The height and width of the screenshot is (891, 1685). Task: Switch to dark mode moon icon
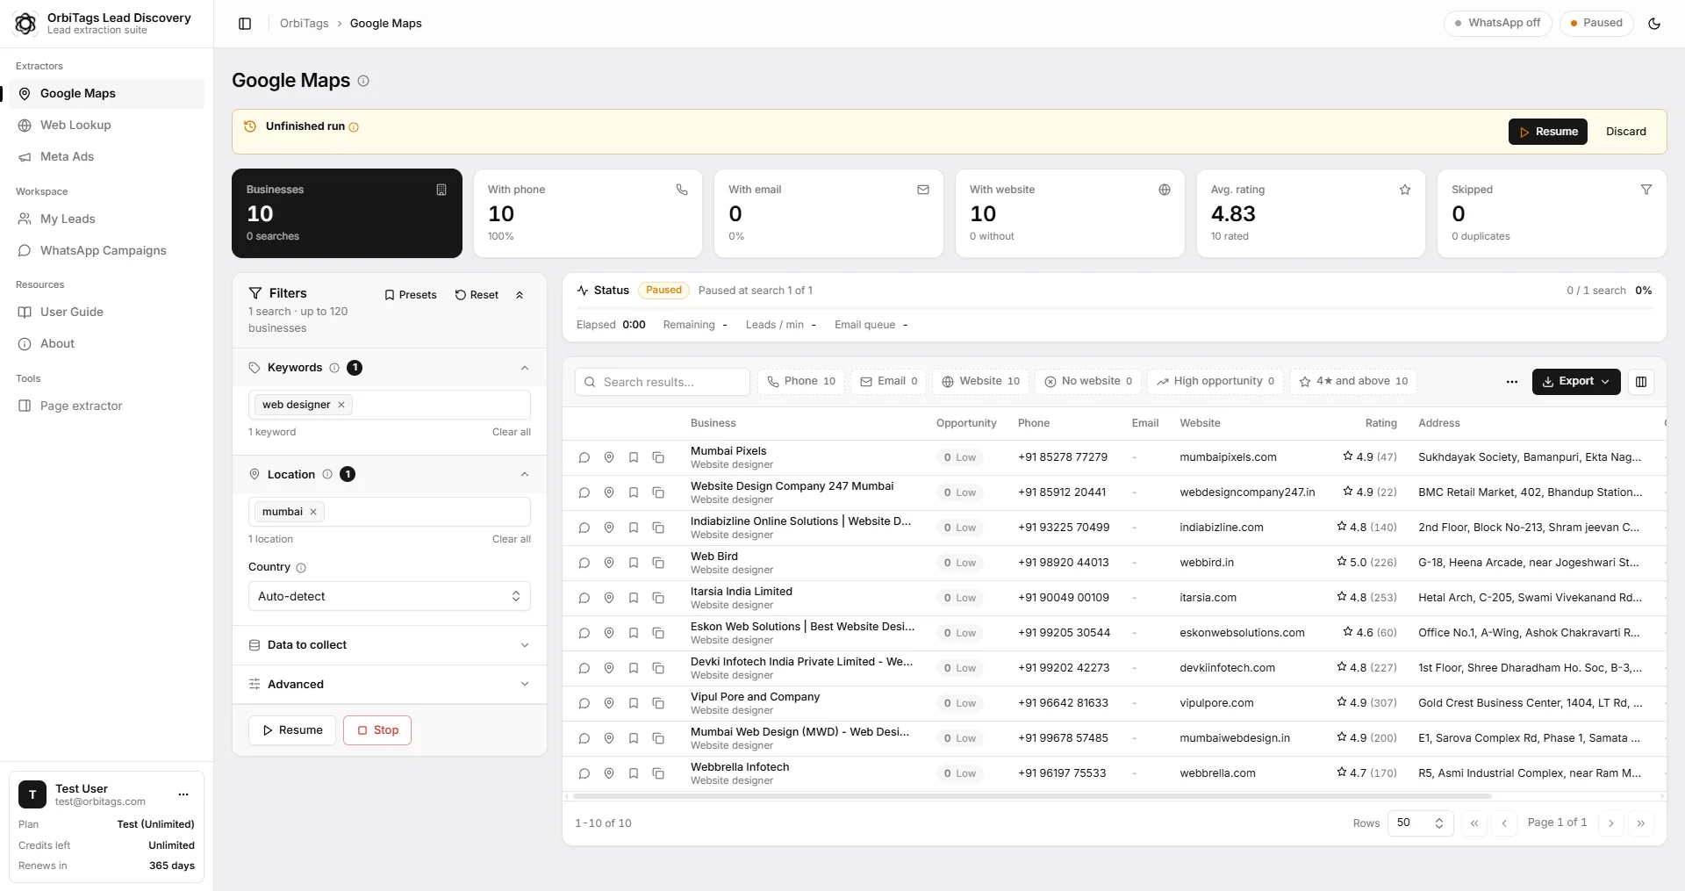[x=1654, y=24]
